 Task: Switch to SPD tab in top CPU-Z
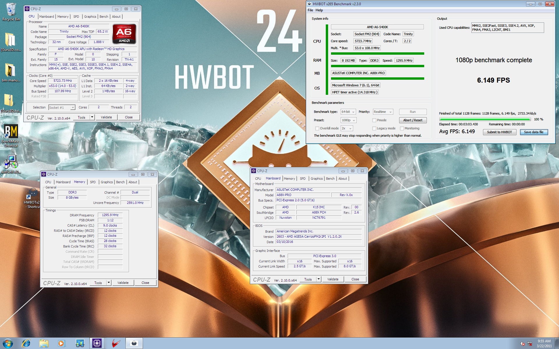(x=76, y=17)
